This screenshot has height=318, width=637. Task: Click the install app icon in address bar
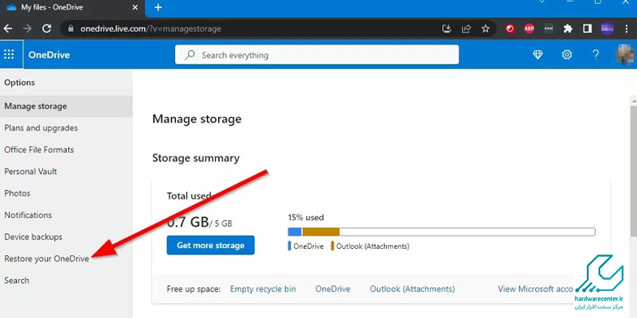447,29
